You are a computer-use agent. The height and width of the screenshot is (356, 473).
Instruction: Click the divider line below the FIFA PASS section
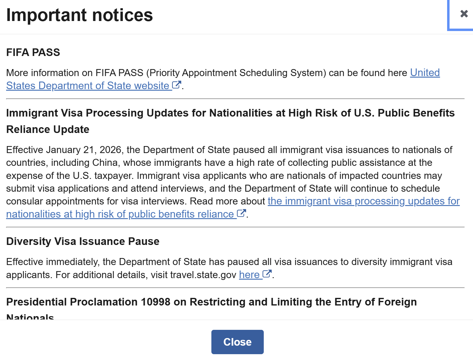(235, 99)
